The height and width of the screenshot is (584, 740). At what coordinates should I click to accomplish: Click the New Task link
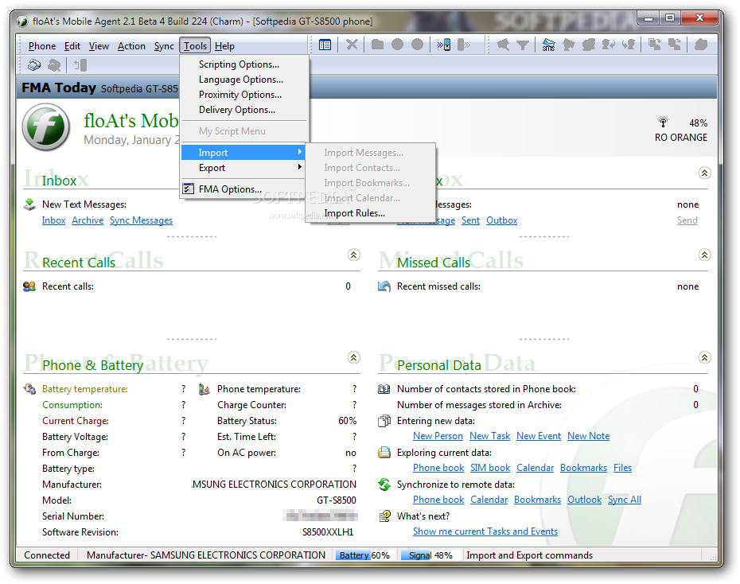[x=490, y=436]
